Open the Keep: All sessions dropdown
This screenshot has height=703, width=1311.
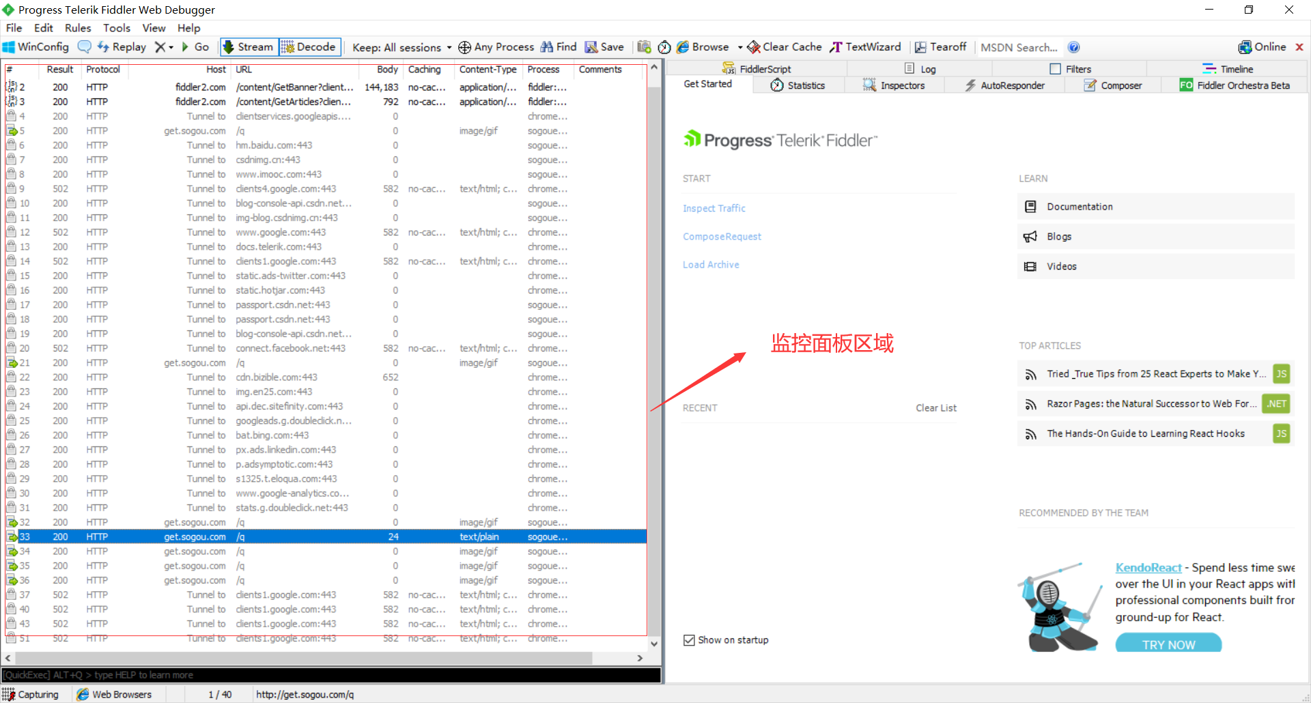pyautogui.click(x=401, y=47)
